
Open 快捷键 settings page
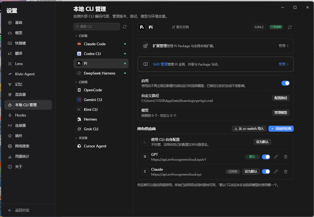click(x=28, y=43)
